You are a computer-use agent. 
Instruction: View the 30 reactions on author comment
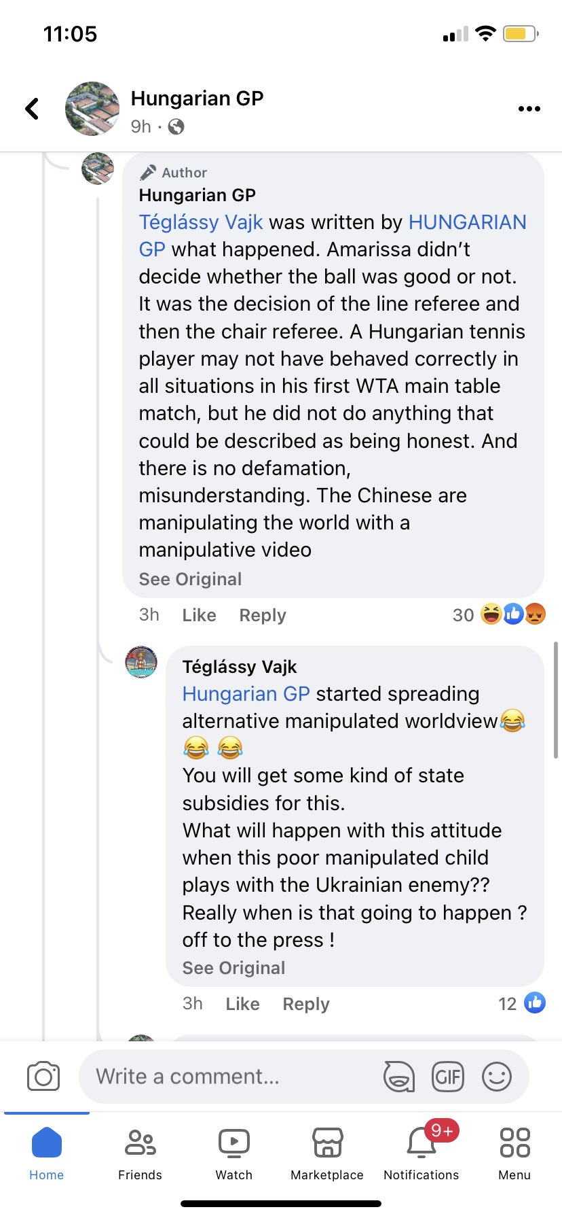(x=500, y=614)
